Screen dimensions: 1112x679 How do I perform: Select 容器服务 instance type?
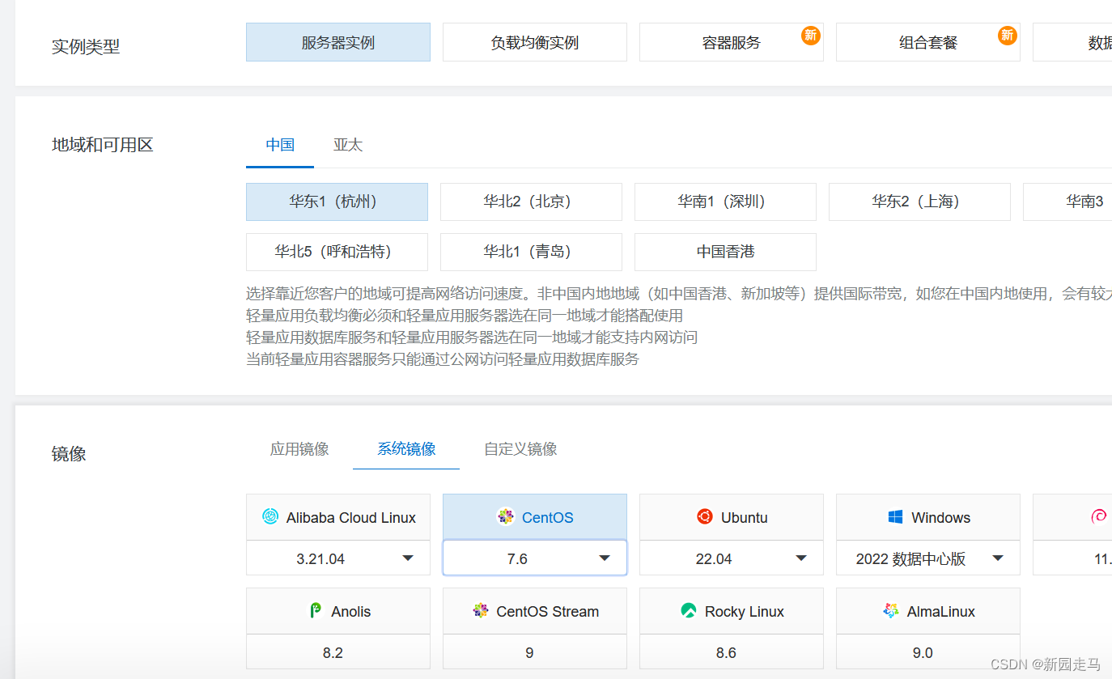pos(732,42)
